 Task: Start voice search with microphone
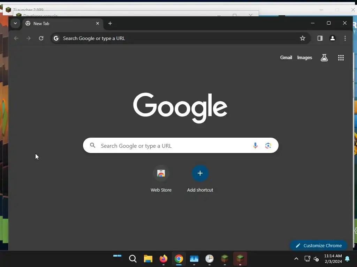pyautogui.click(x=255, y=145)
